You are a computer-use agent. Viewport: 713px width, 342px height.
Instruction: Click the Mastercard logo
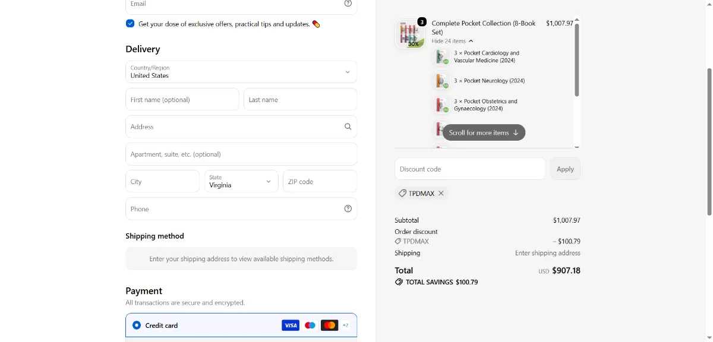pyautogui.click(x=329, y=325)
